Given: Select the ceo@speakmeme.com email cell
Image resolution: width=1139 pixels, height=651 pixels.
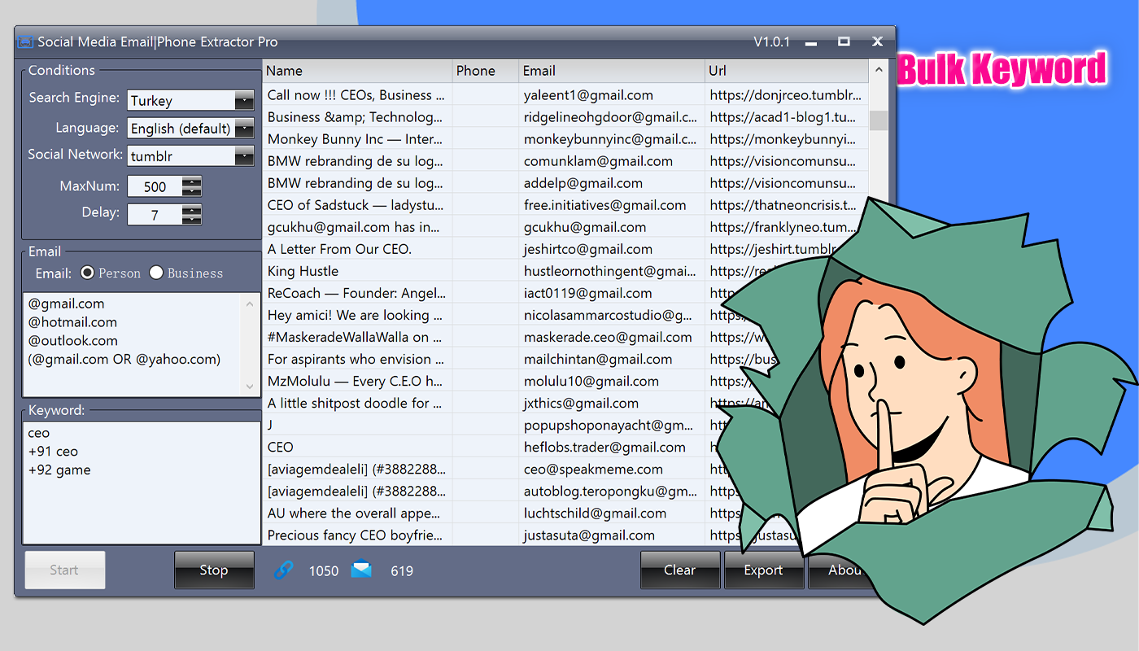Looking at the screenshot, I should coord(612,469).
